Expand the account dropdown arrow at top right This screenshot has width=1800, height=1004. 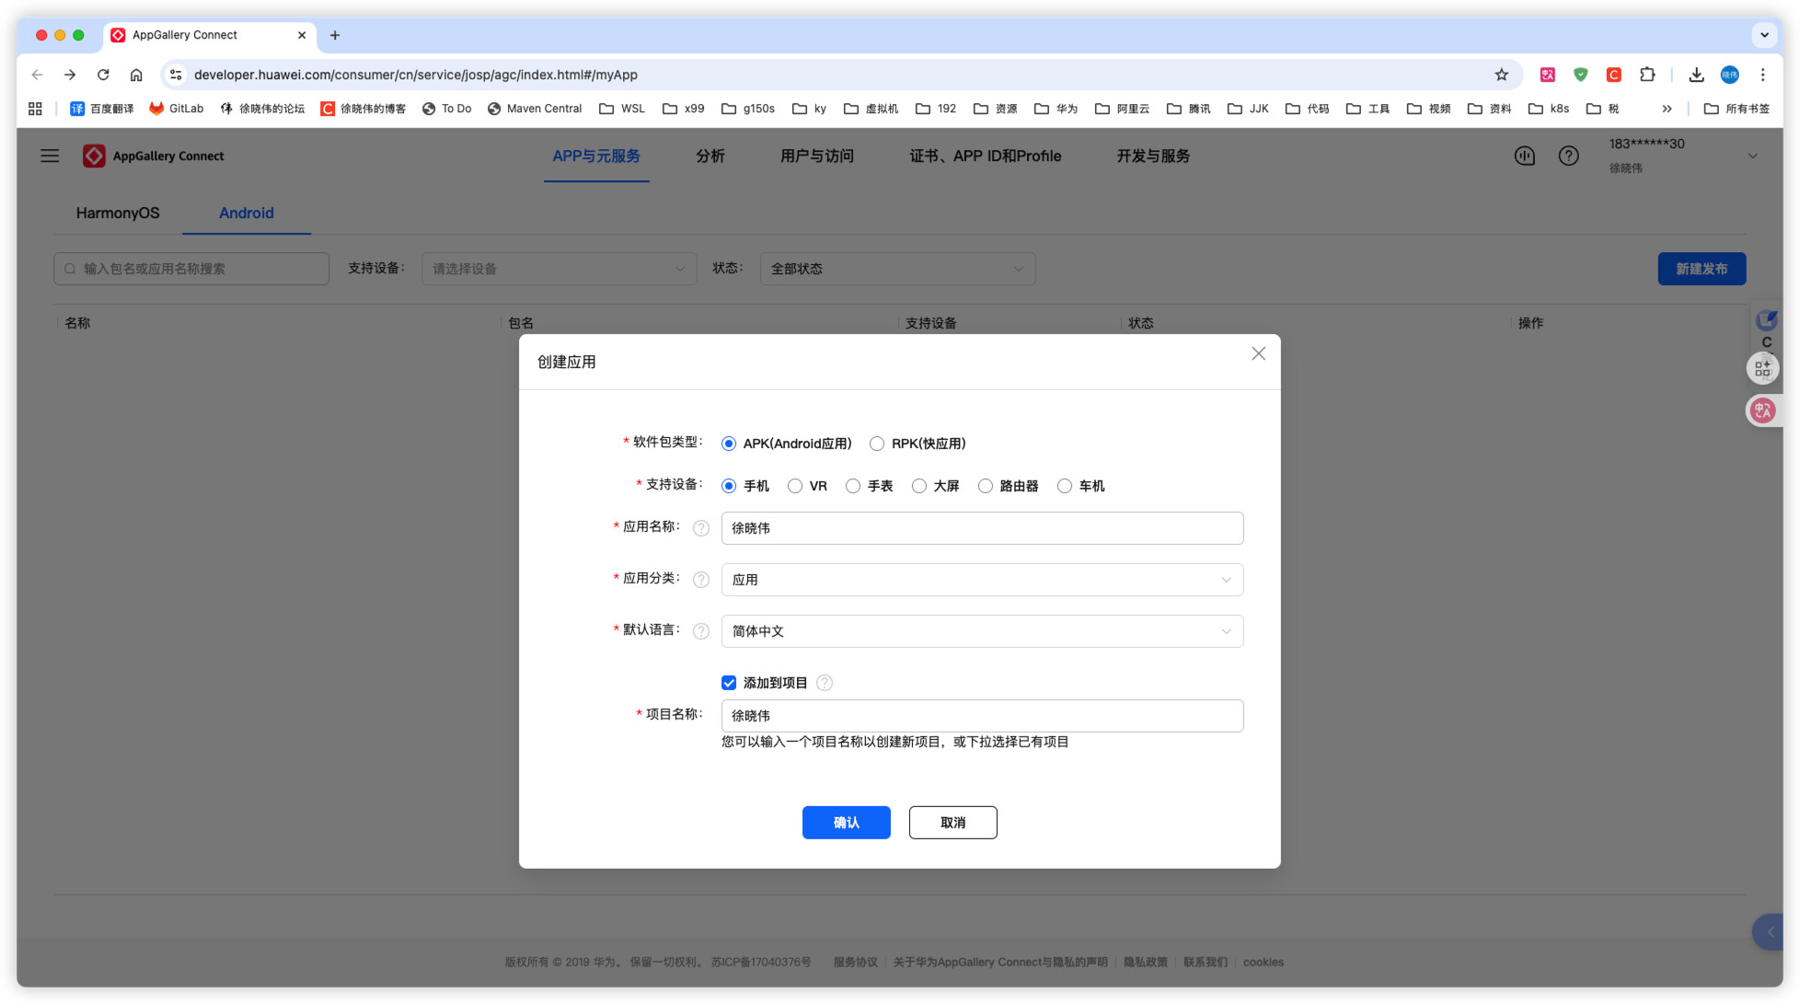(x=1752, y=156)
